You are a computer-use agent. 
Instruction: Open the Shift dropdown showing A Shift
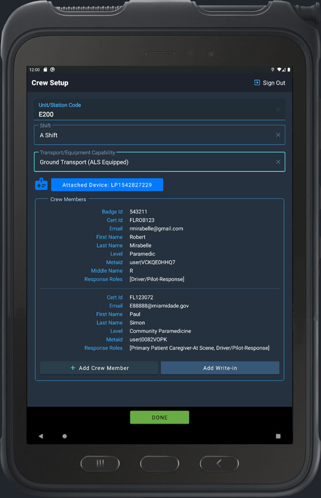tap(159, 135)
